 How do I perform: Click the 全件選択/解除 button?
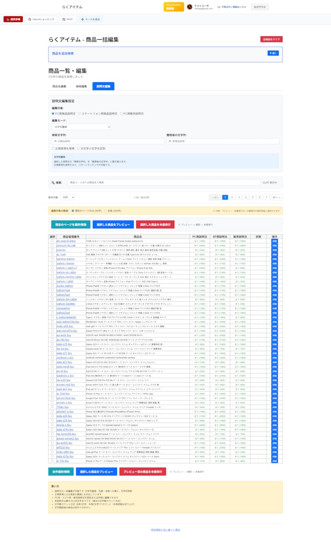61,472
